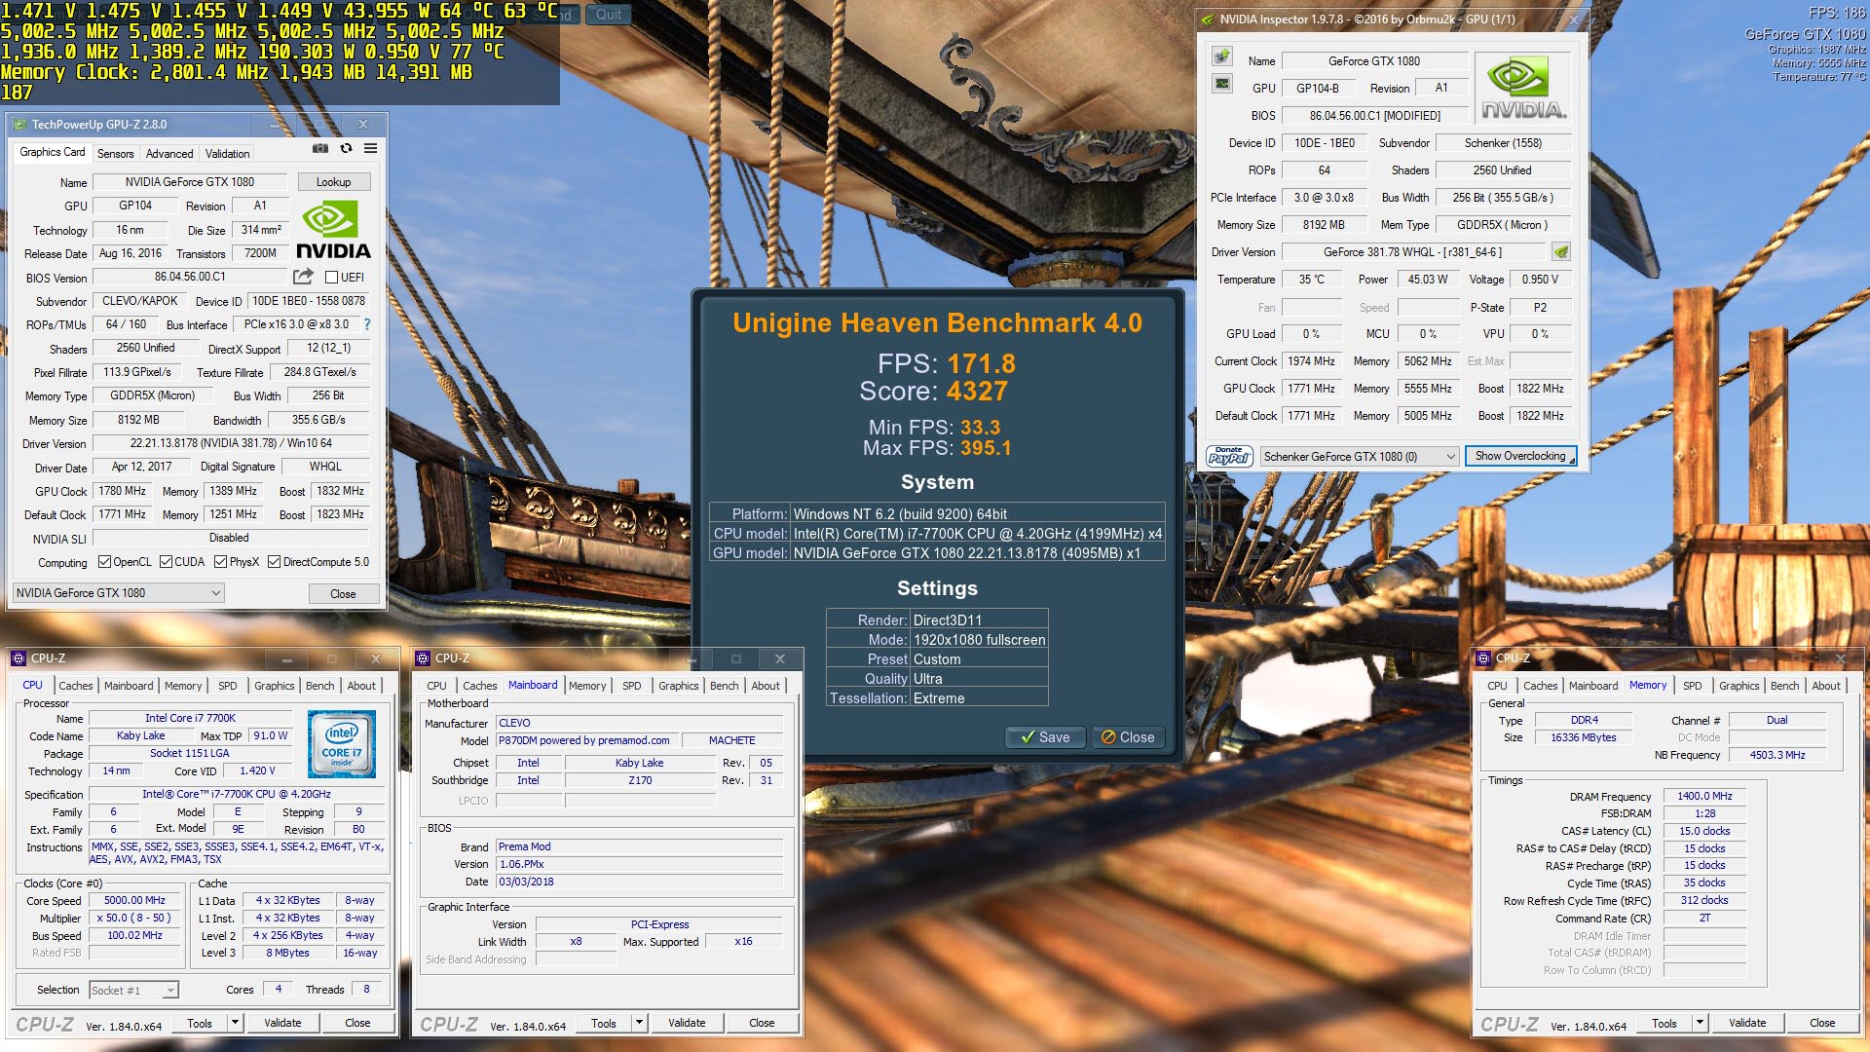Viewport: 1870px width, 1052px height.
Task: Toggle the DirectCompute 5.0 checkbox
Action: point(275,562)
